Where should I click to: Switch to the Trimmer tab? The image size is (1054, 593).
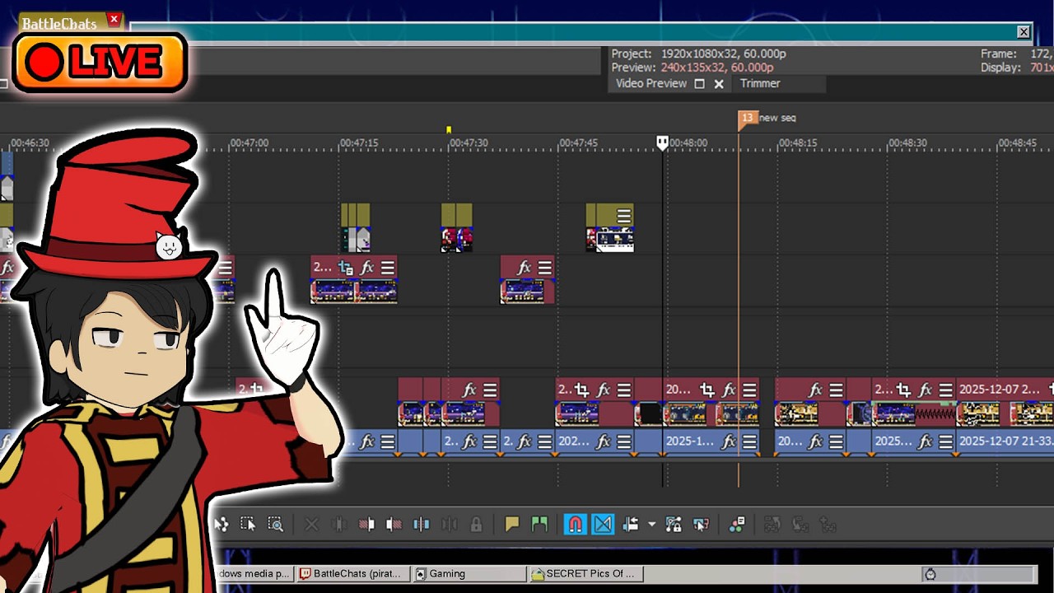coord(760,83)
